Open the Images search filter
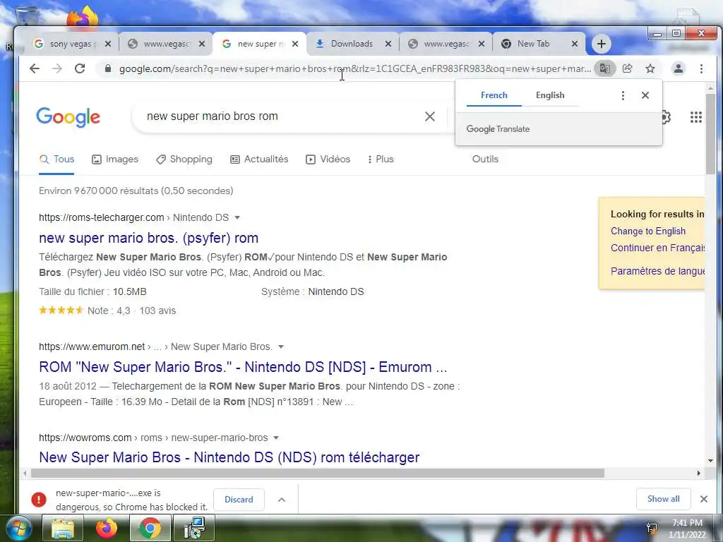This screenshot has height=542, width=723. point(115,159)
